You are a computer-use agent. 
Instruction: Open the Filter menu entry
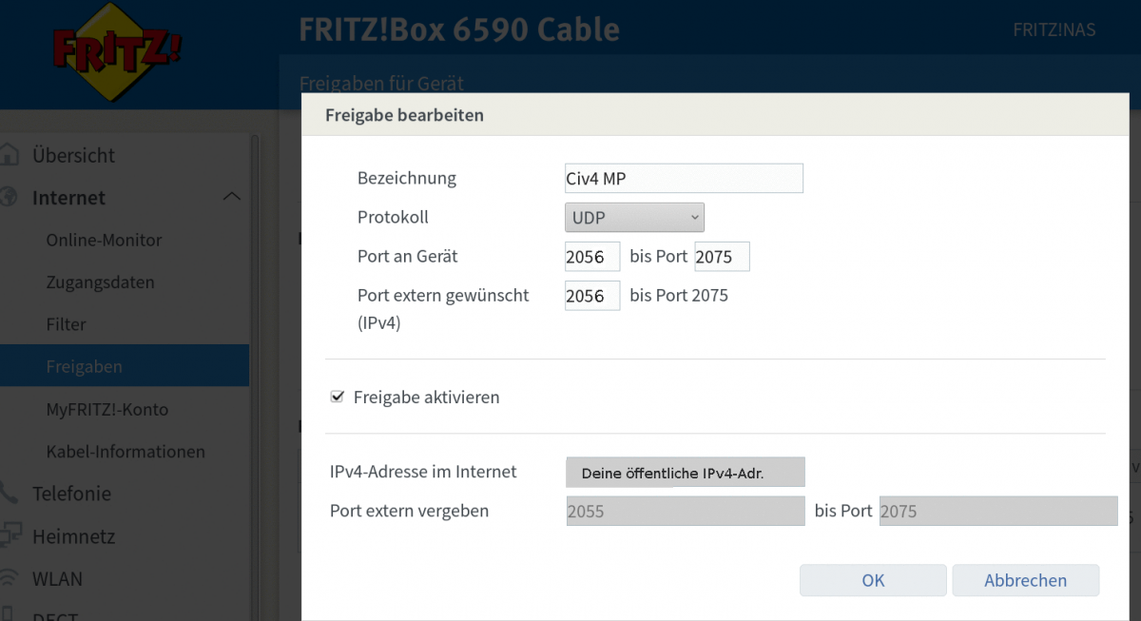tap(66, 324)
